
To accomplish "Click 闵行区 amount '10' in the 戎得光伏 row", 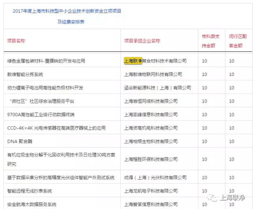I will click(x=232, y=177).
